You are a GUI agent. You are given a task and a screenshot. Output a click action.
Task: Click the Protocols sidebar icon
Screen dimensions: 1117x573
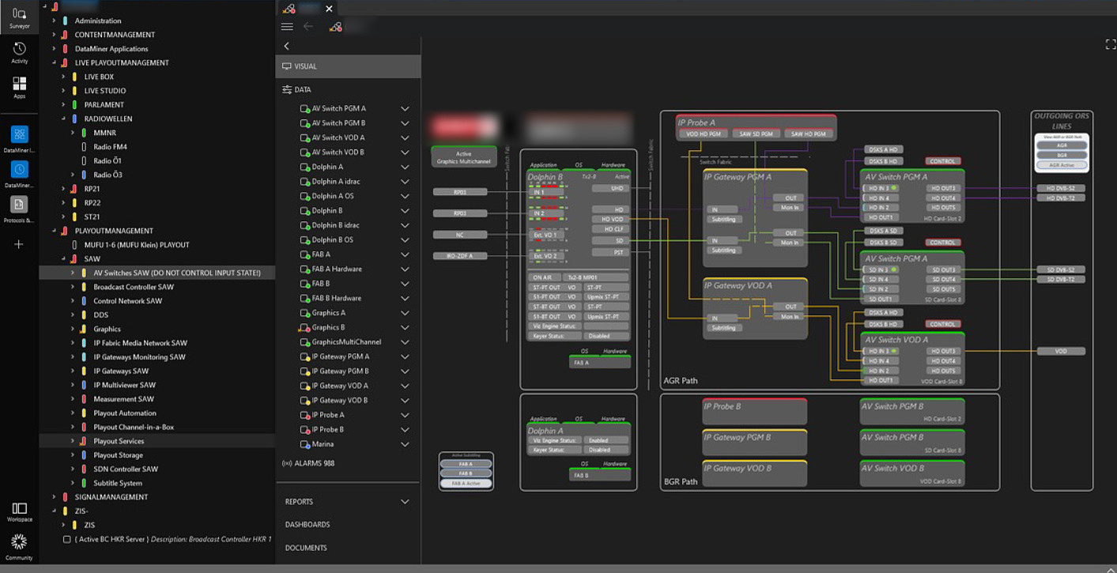[19, 207]
